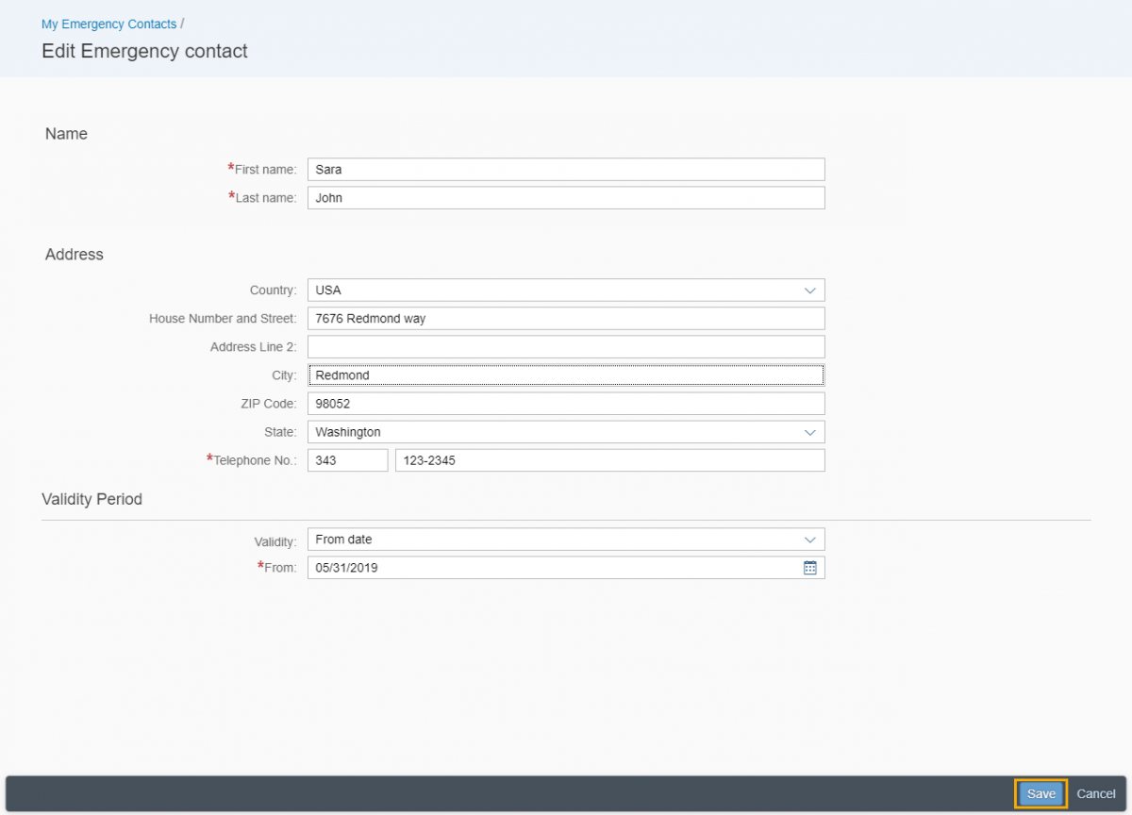Screen dimensions: 1132x815
Task: Click the phone number field 123-2345
Action: tap(609, 460)
